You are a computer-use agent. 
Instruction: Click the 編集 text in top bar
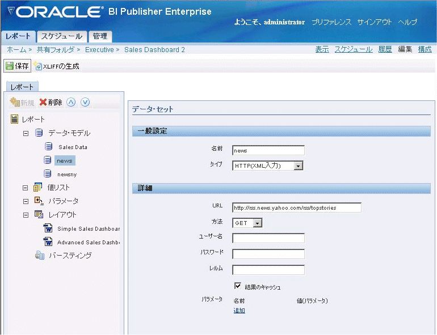click(405, 49)
